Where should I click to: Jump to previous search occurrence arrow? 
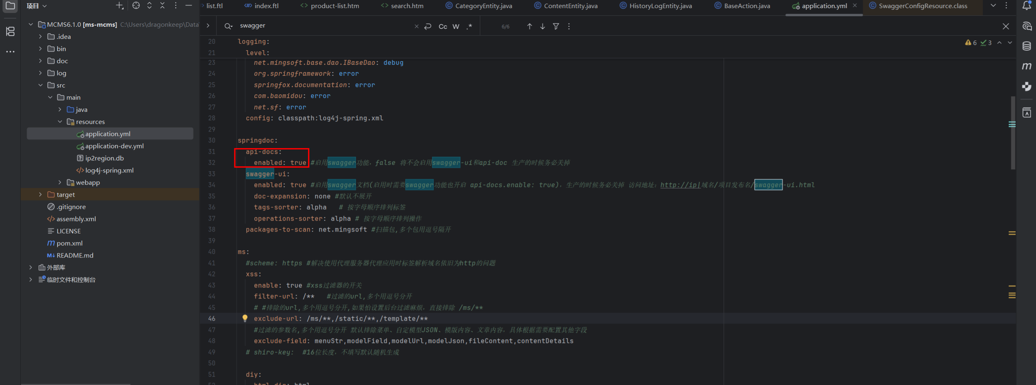point(529,26)
